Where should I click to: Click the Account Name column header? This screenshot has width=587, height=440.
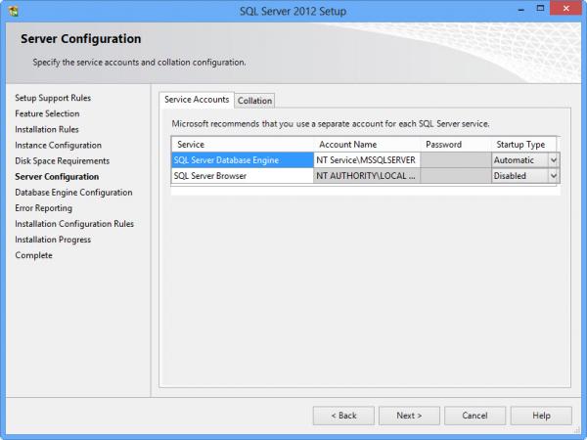tap(367, 145)
